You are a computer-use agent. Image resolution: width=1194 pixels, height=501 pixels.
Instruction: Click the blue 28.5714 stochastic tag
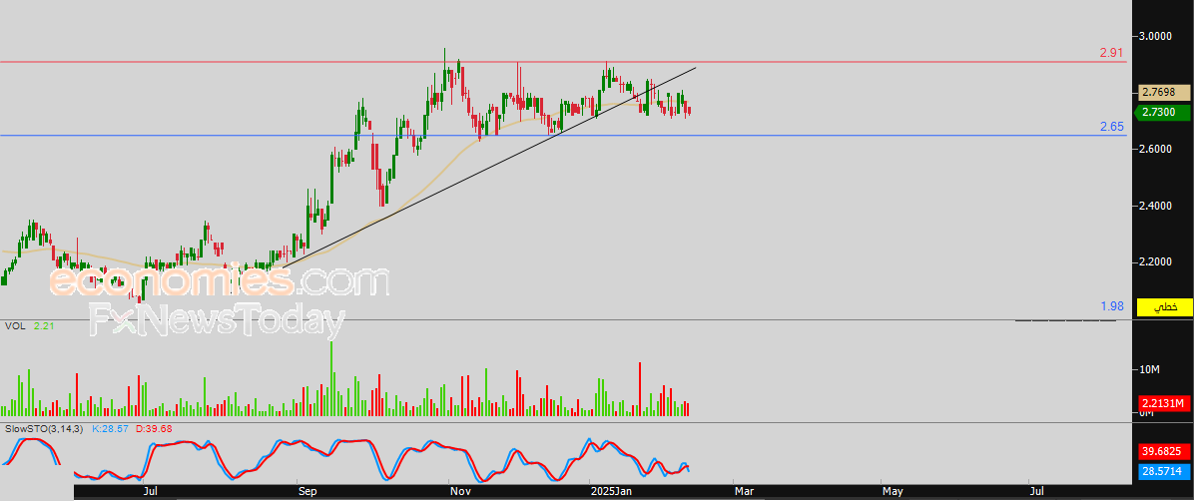click(x=1164, y=471)
